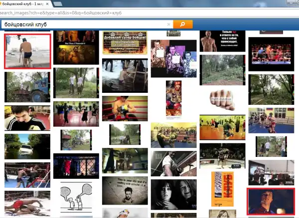Focus the бойцовский клуб search field
The width and height of the screenshot is (299, 218).
[85, 24]
